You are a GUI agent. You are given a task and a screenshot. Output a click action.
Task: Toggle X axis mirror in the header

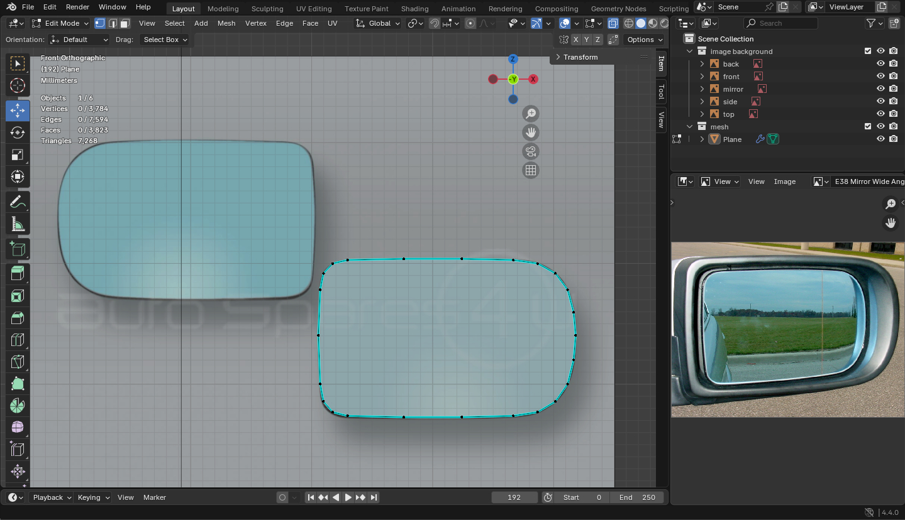(x=575, y=40)
